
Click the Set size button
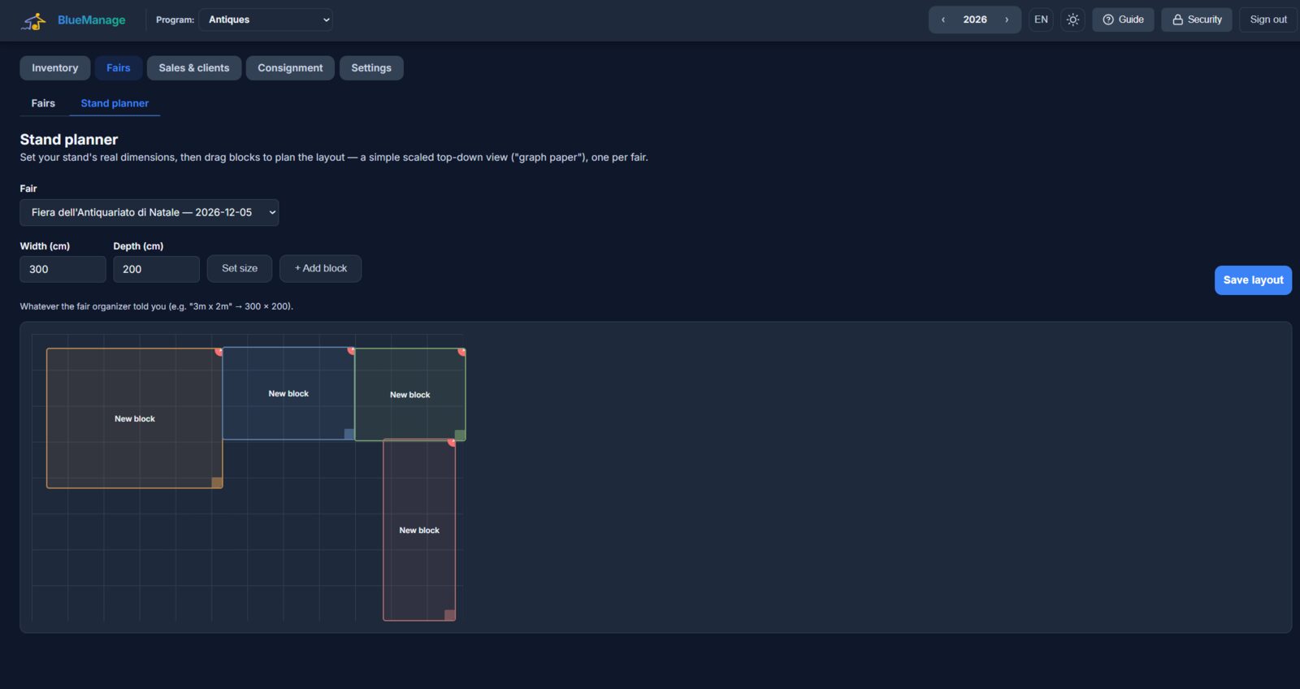pos(240,268)
